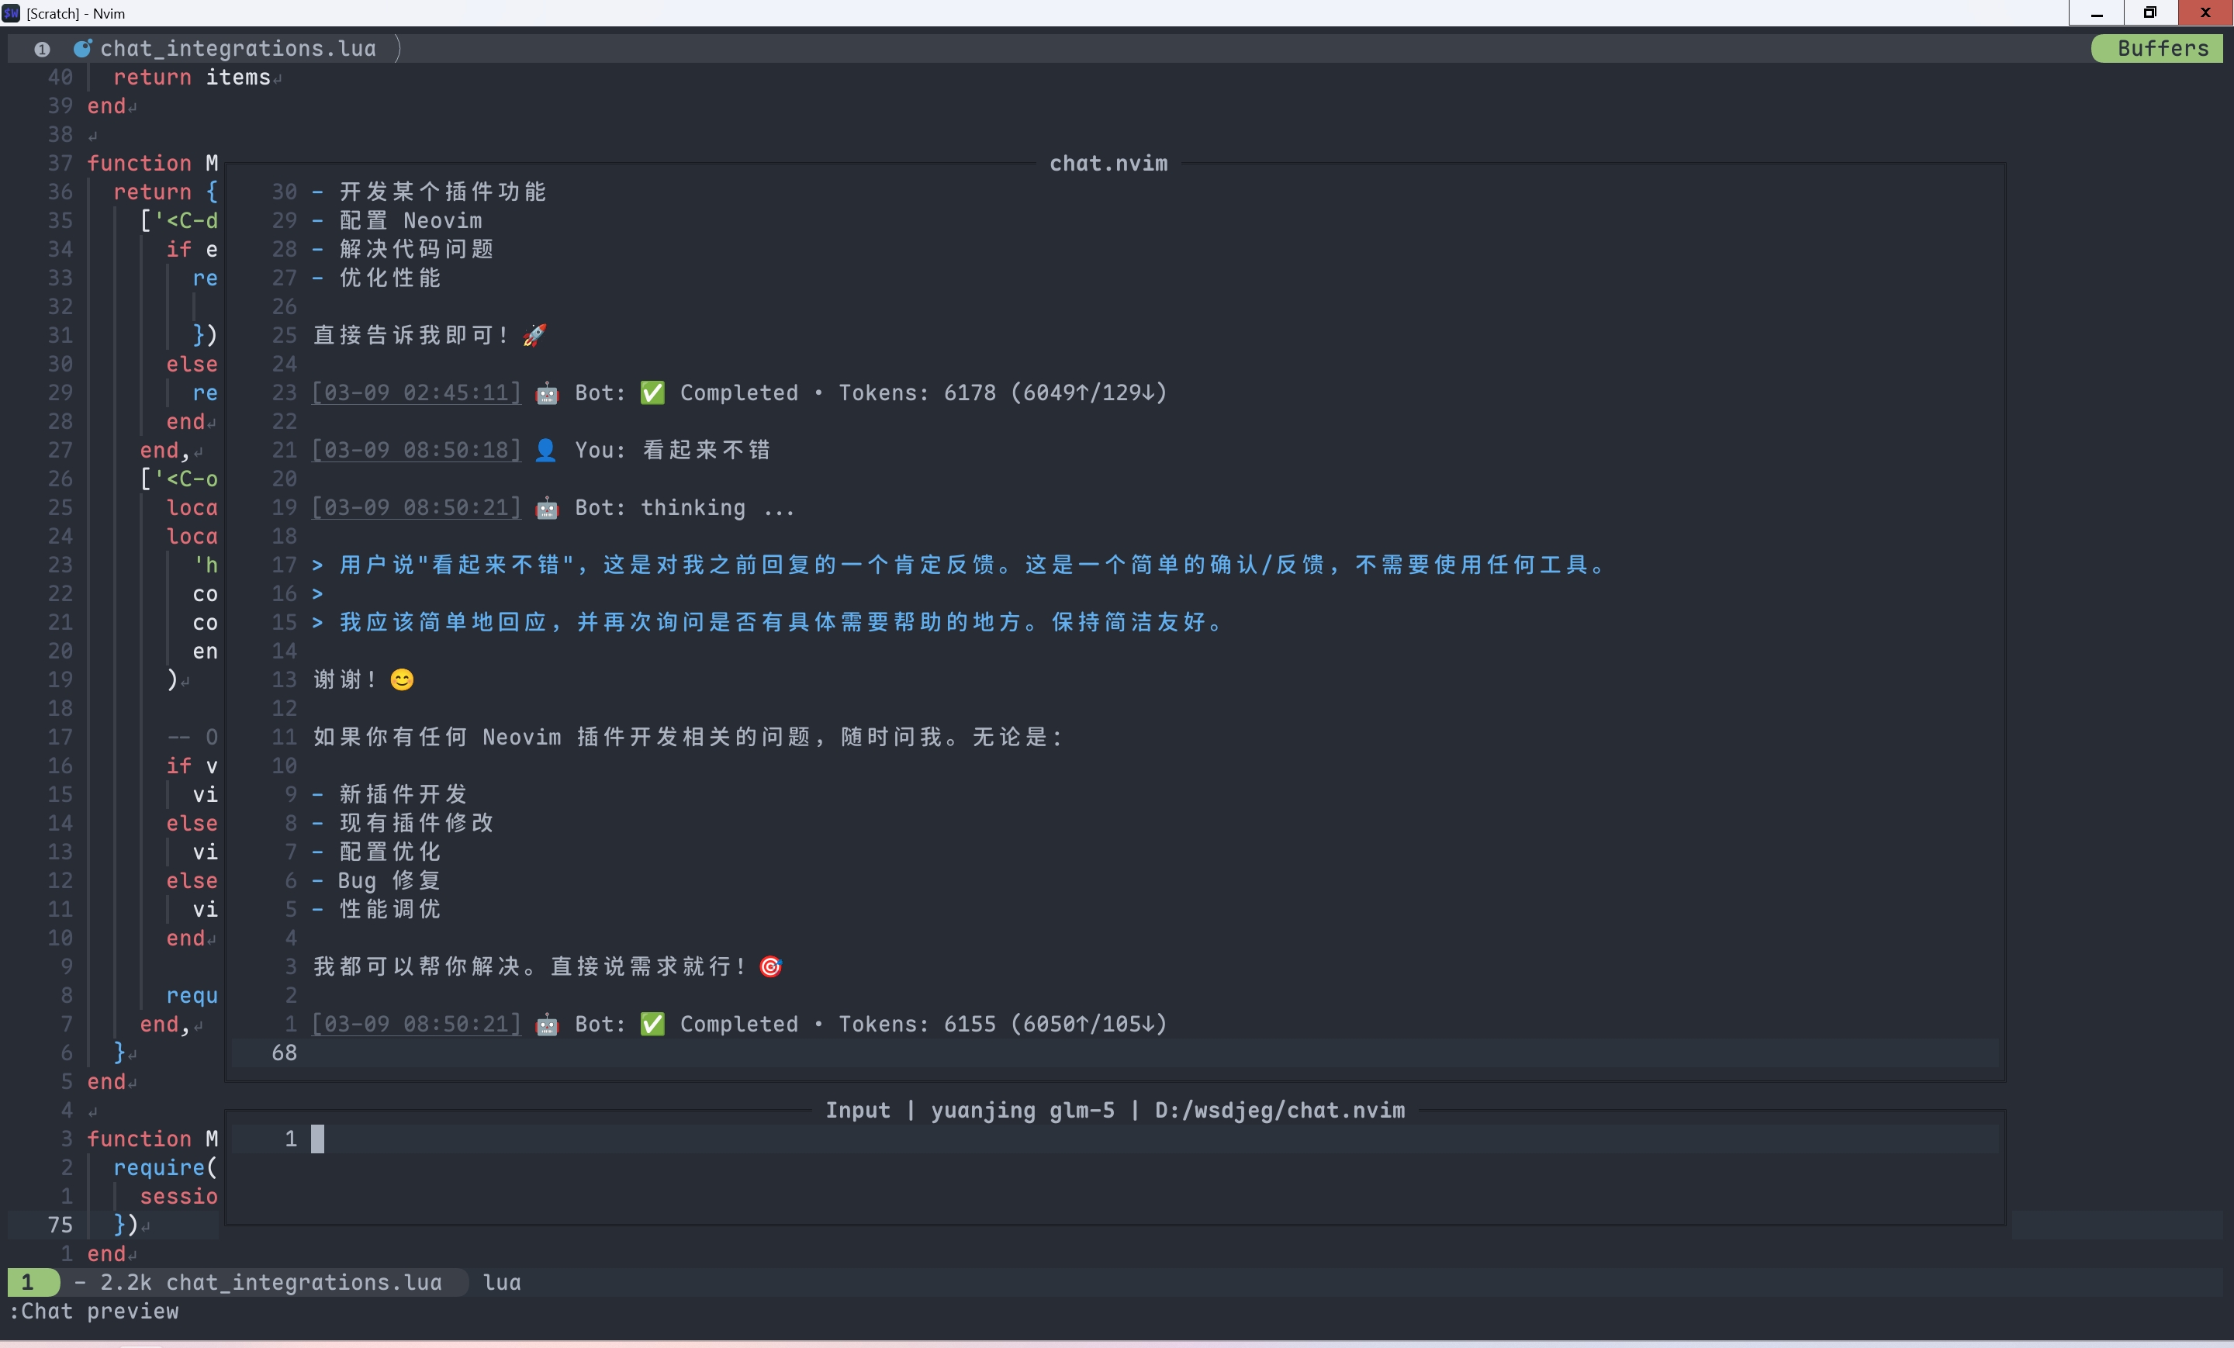Screen dimensions: 2234x1348
Task: Click the circled buffer number in the tabline
Action: pyautogui.click(x=42, y=49)
